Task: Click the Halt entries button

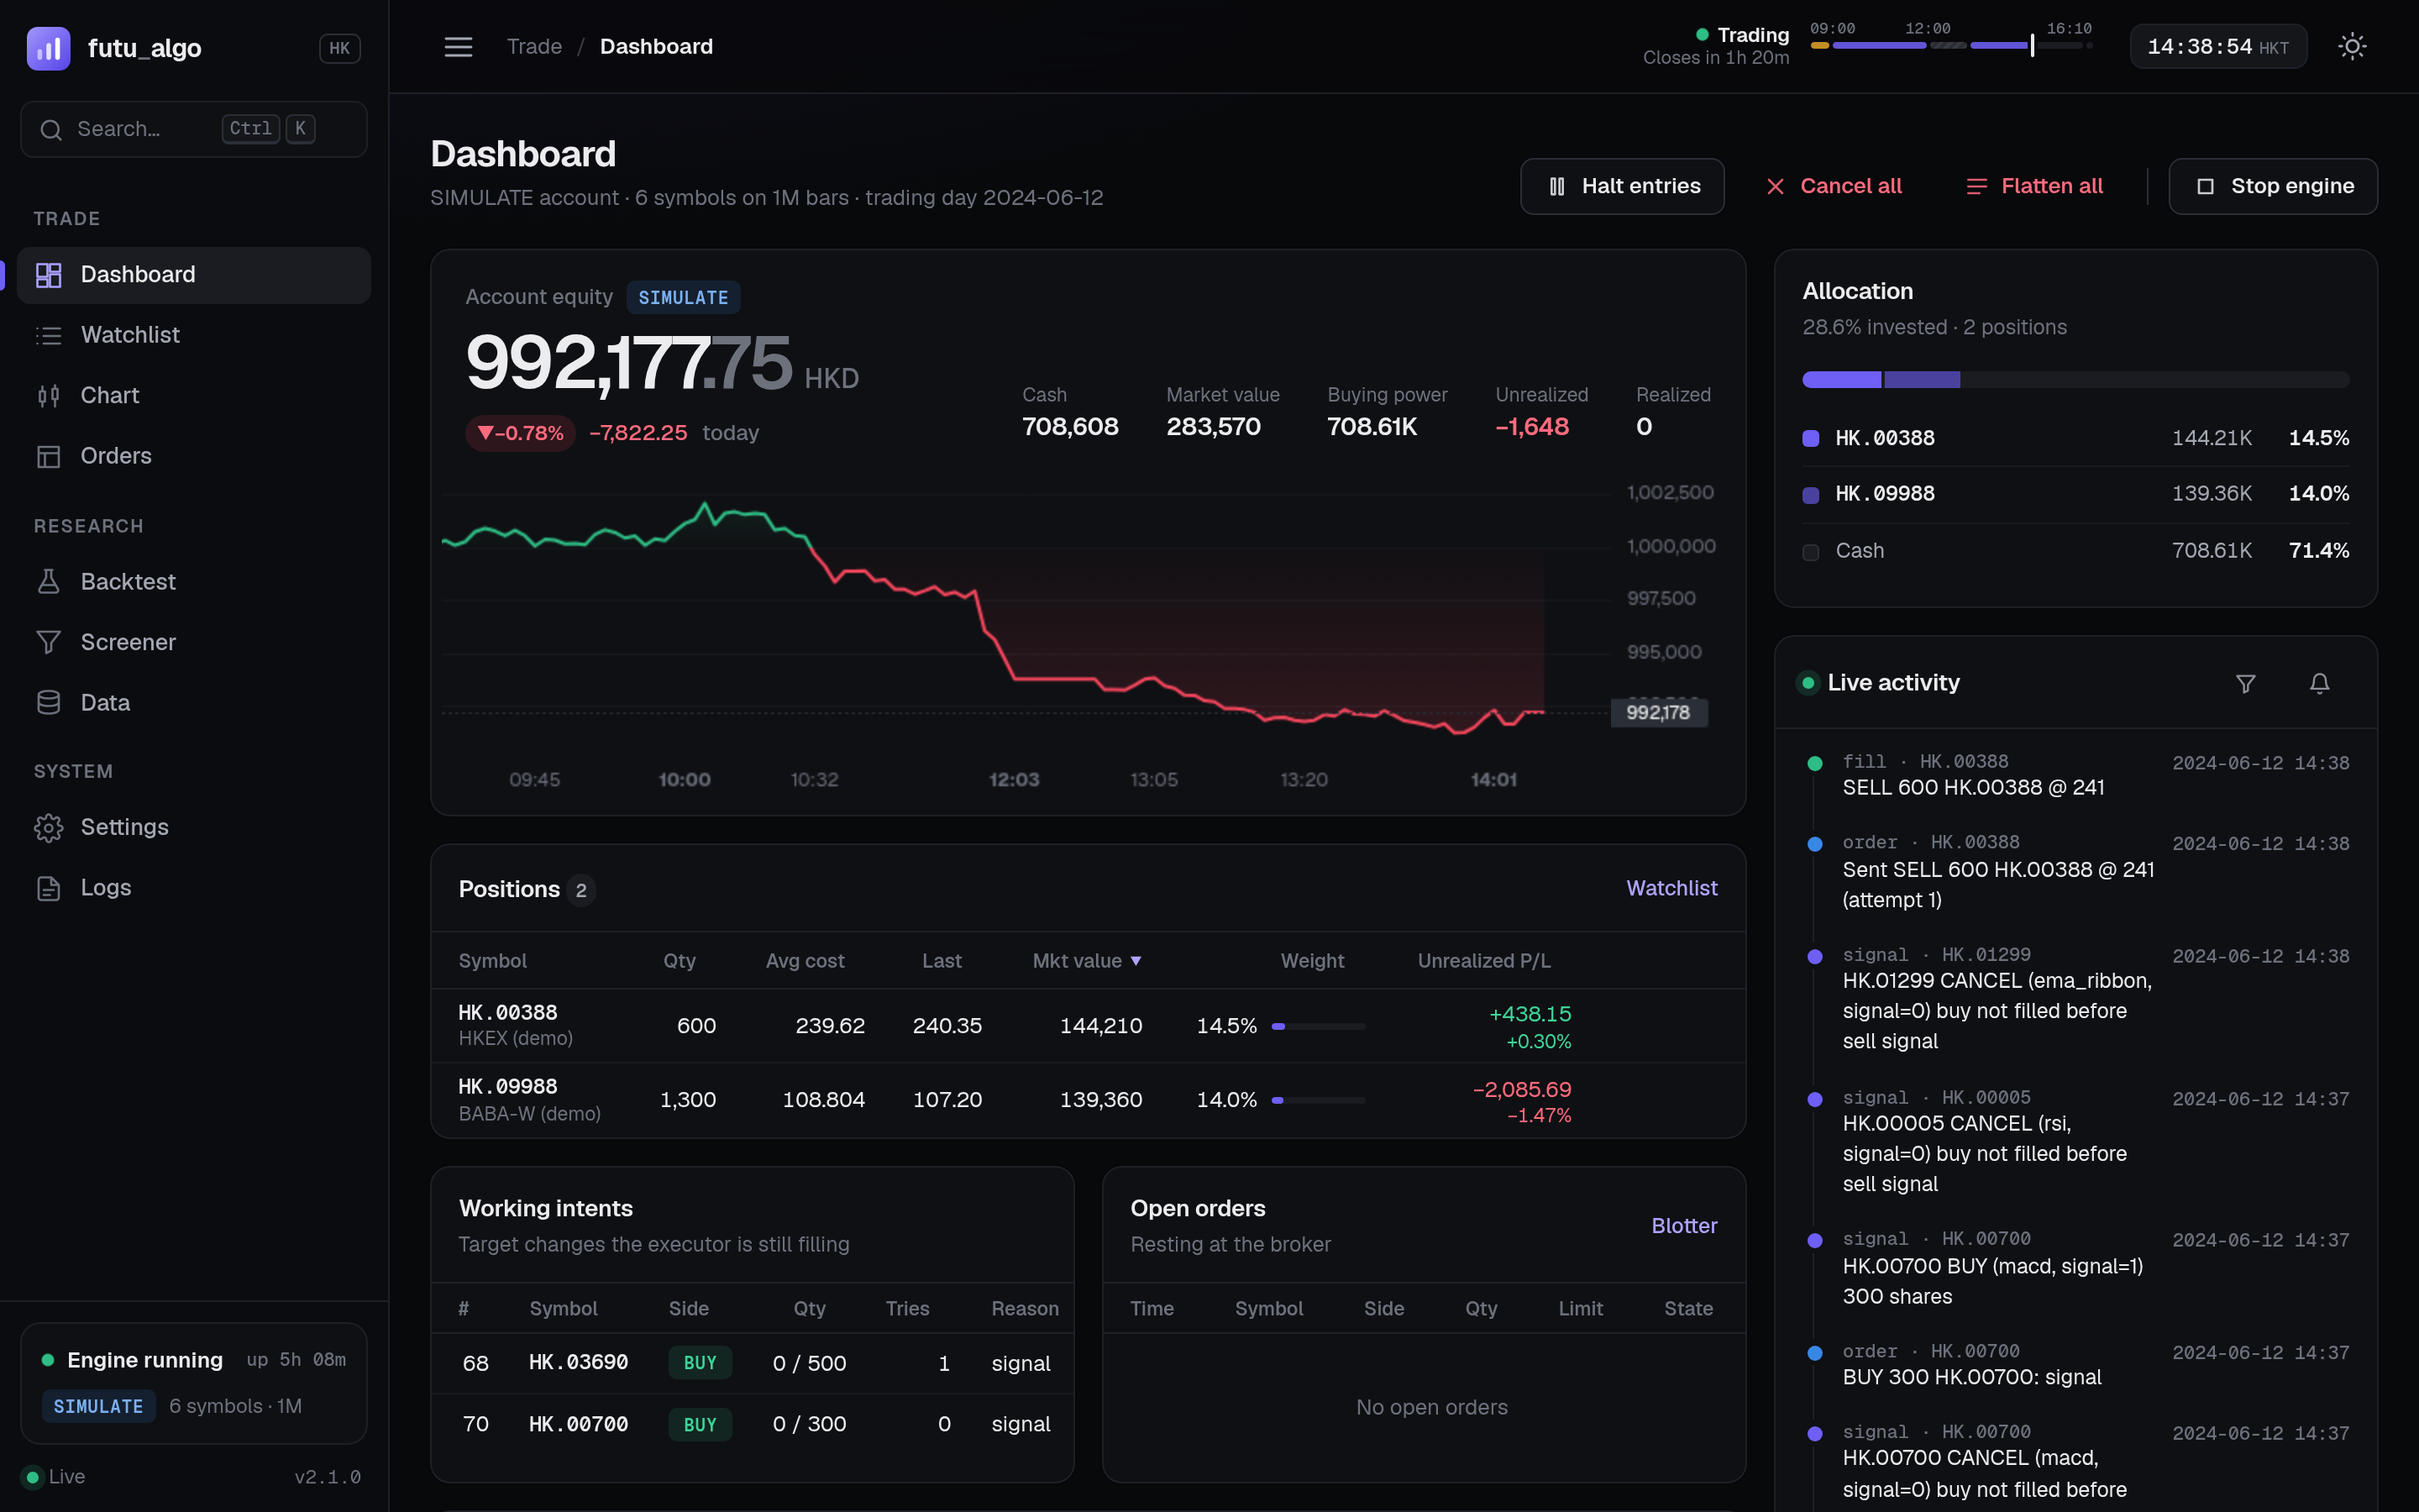Action: [1623, 186]
